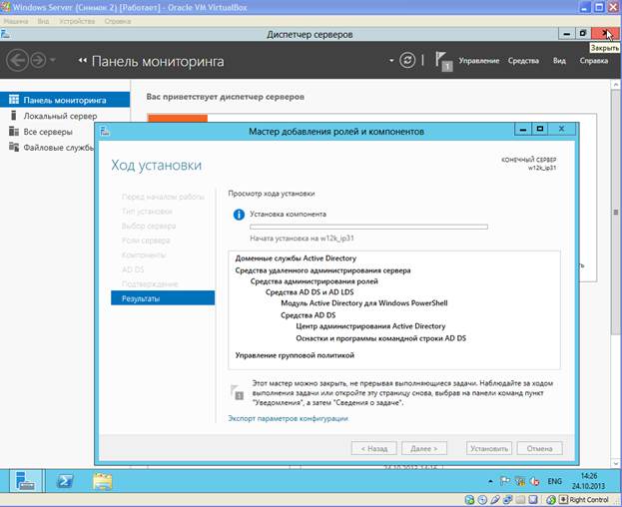
Task: Click the Назад button in wizard
Action: click(373, 449)
